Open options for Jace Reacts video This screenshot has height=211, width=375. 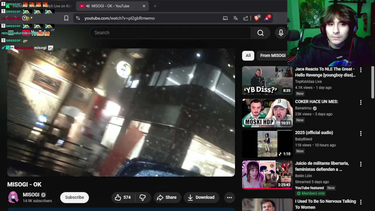coord(361,70)
